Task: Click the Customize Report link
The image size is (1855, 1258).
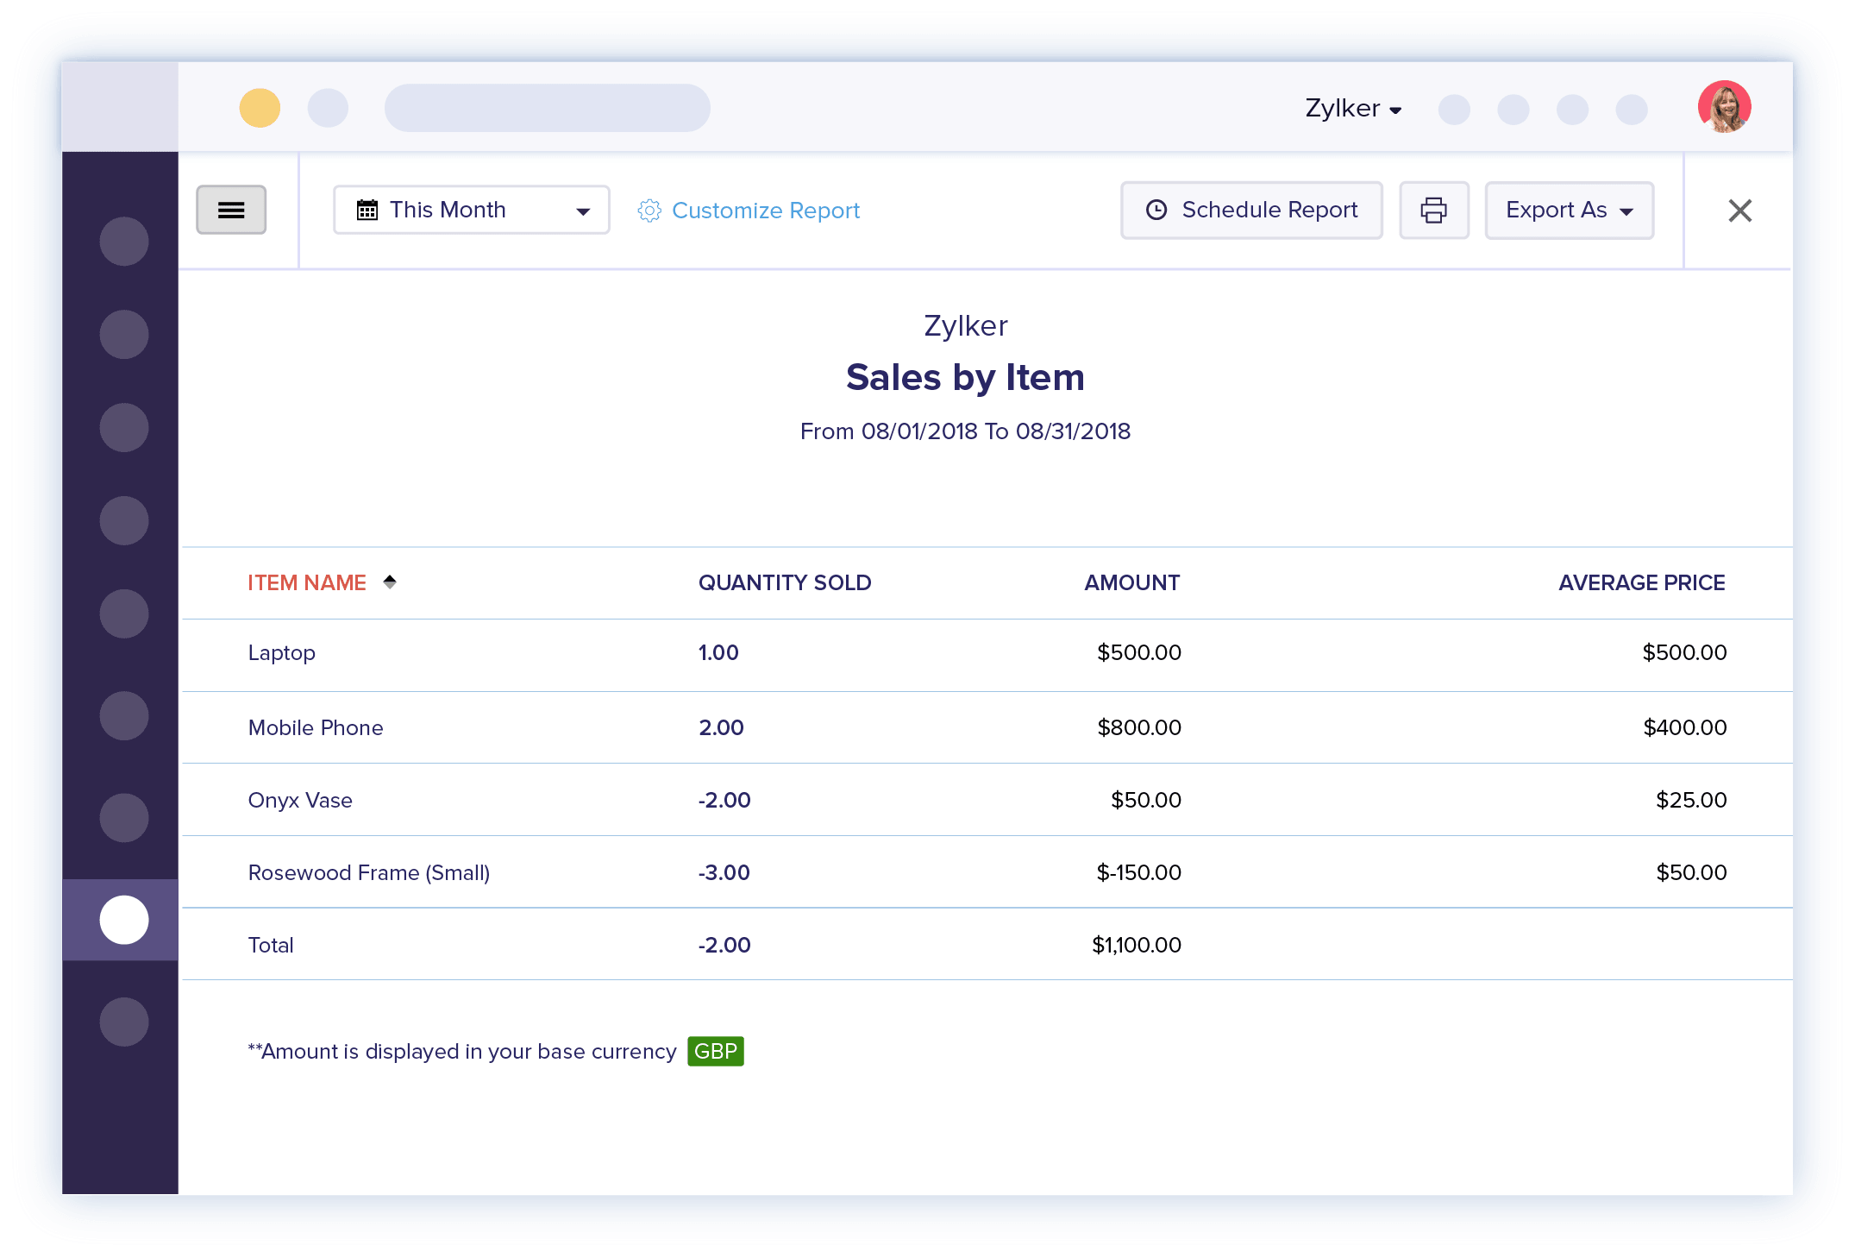Action: pos(766,210)
